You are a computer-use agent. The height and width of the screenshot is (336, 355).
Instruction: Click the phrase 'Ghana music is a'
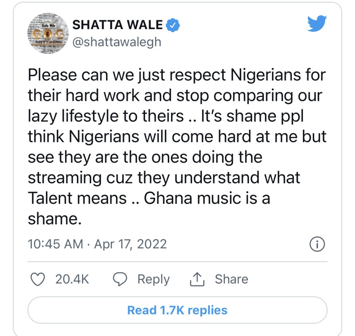click(x=207, y=198)
